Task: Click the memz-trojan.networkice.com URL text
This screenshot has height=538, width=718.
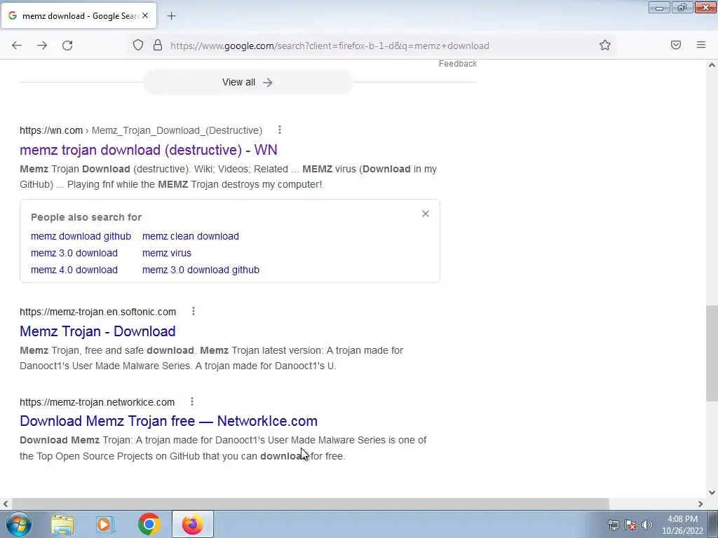Action: point(97,402)
